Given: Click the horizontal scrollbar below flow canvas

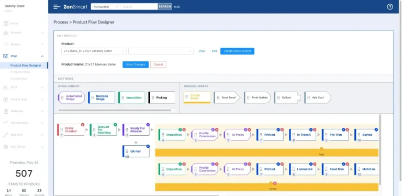Looking at the screenshot, I should (137, 195).
